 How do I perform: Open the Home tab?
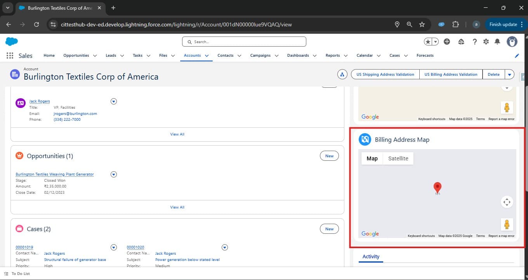(x=49, y=56)
